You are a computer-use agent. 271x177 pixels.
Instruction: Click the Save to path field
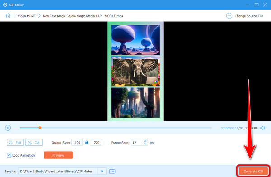tap(58, 171)
